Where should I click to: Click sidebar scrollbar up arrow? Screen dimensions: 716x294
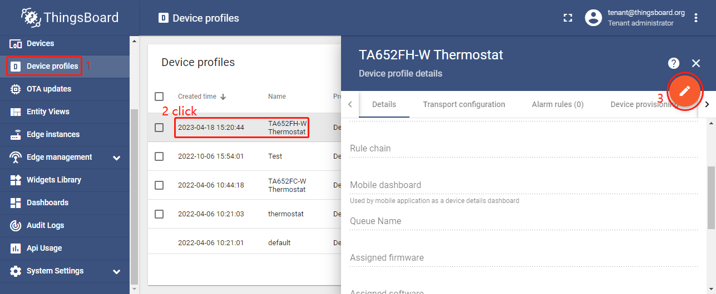point(134,40)
